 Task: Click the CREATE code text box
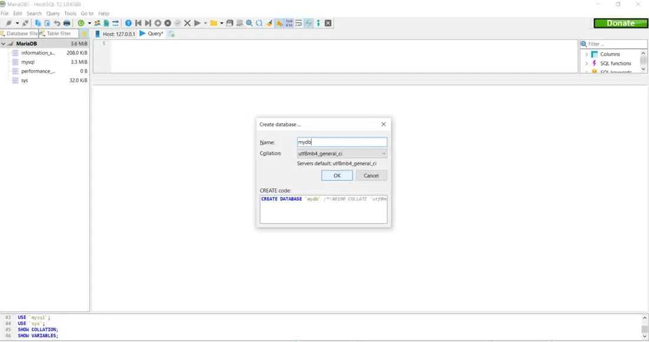[x=323, y=209]
